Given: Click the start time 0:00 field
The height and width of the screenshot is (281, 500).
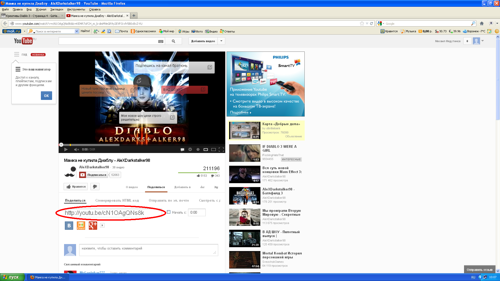Looking at the screenshot, I should click(x=197, y=212).
